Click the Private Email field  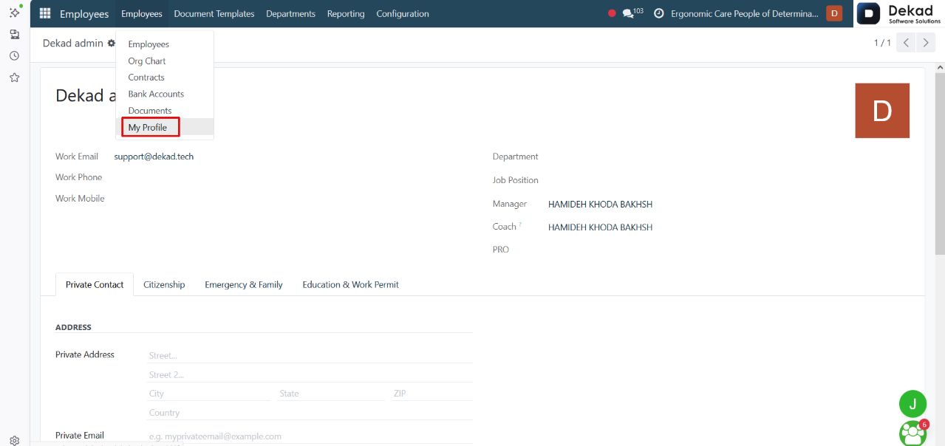[x=310, y=436]
